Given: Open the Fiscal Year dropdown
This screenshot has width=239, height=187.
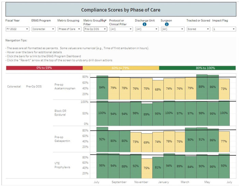Looking at the screenshot, I should tap(17, 29).
